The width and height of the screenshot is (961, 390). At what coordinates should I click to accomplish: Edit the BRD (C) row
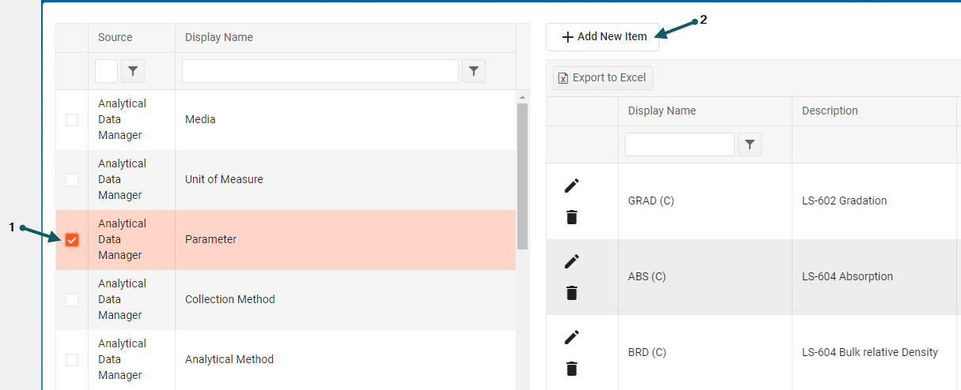pos(572,336)
